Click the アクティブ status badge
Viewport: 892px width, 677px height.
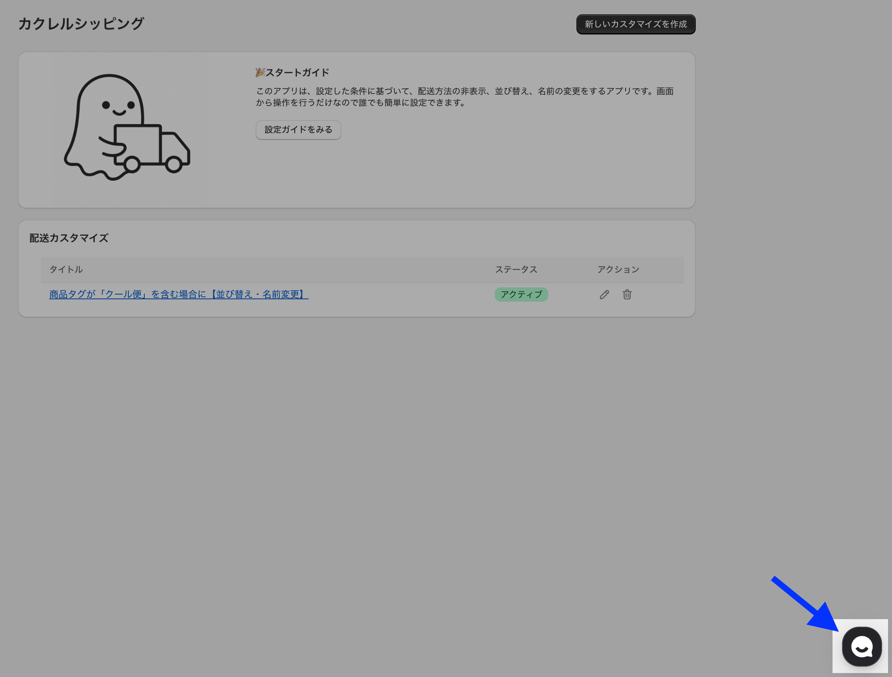521,295
